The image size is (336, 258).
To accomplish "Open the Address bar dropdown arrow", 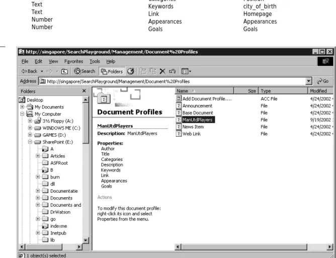I will click(309, 81).
